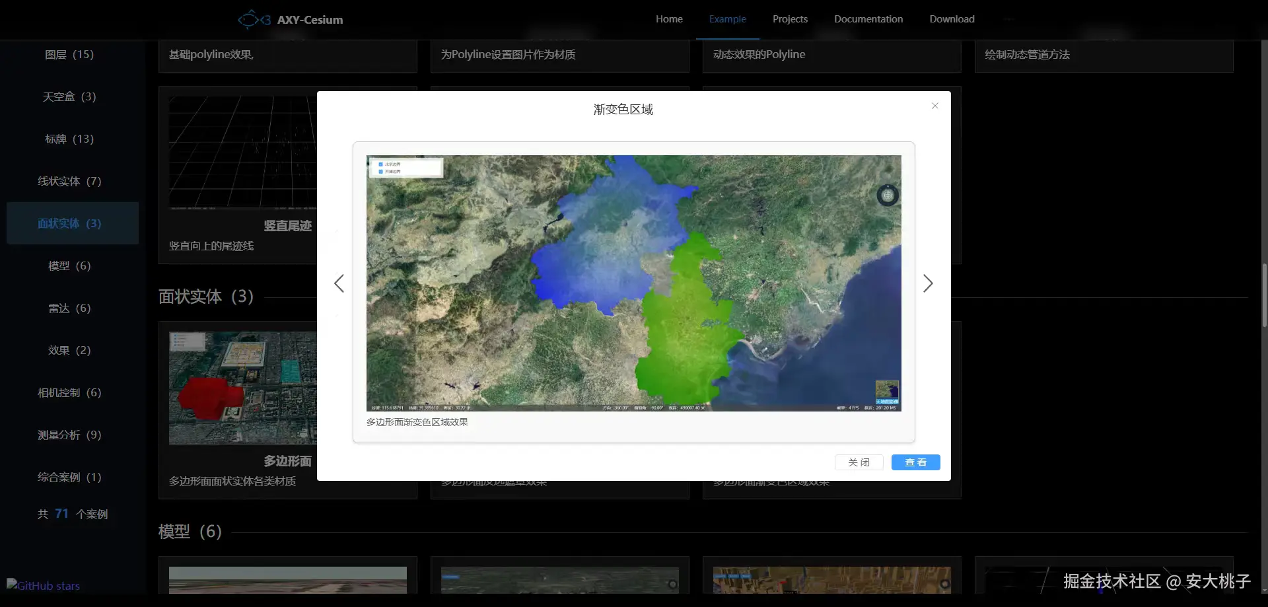
Task: Click the 关闭 button
Action: click(x=859, y=462)
